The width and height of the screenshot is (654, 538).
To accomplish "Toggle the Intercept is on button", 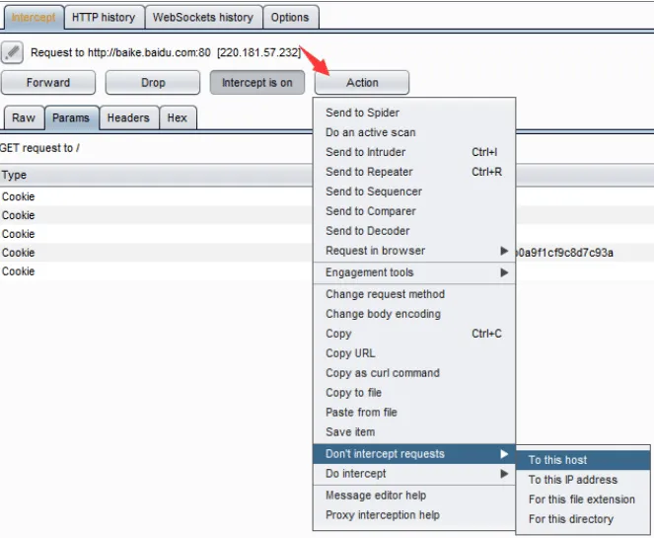I will pos(256,83).
